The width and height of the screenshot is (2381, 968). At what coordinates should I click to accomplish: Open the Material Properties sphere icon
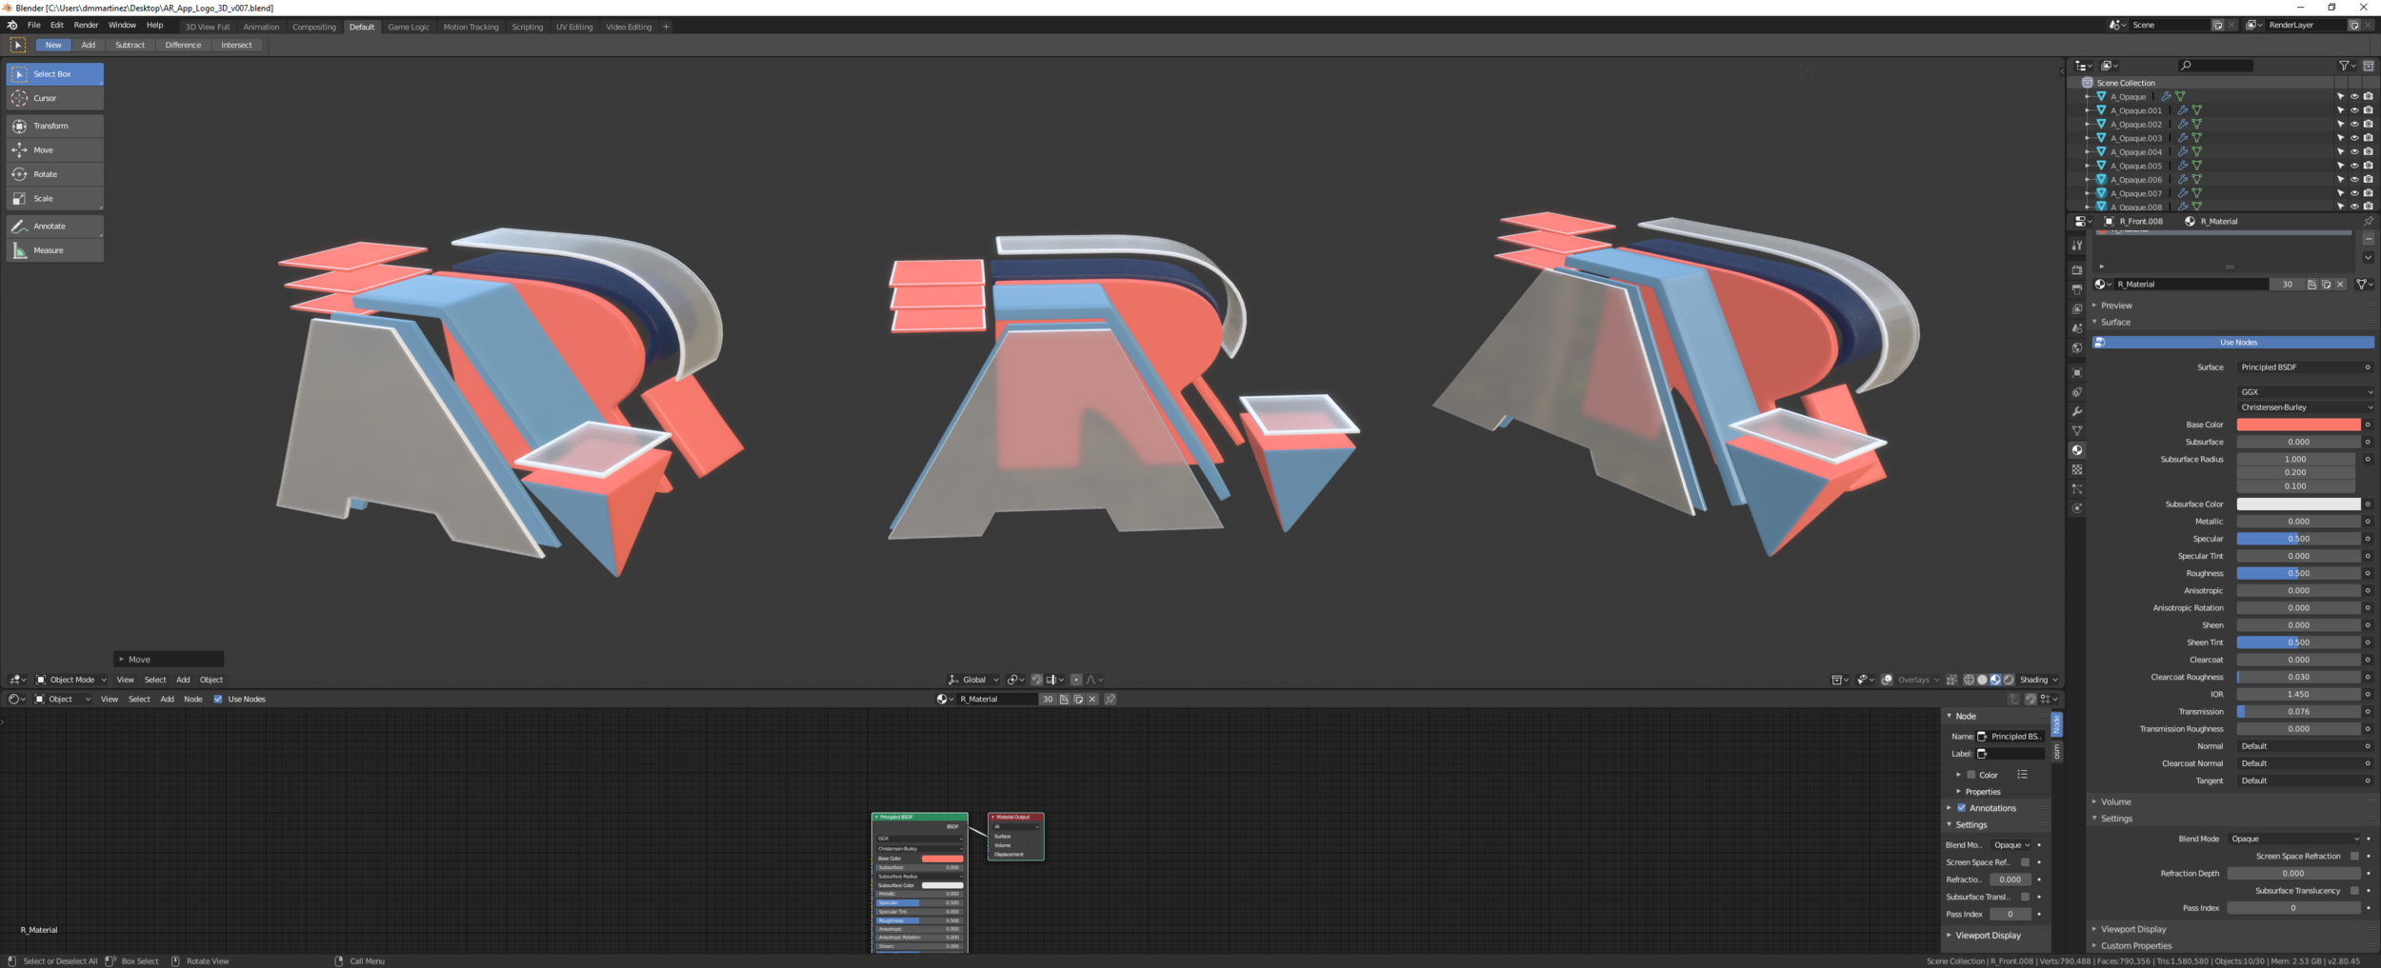[2077, 449]
